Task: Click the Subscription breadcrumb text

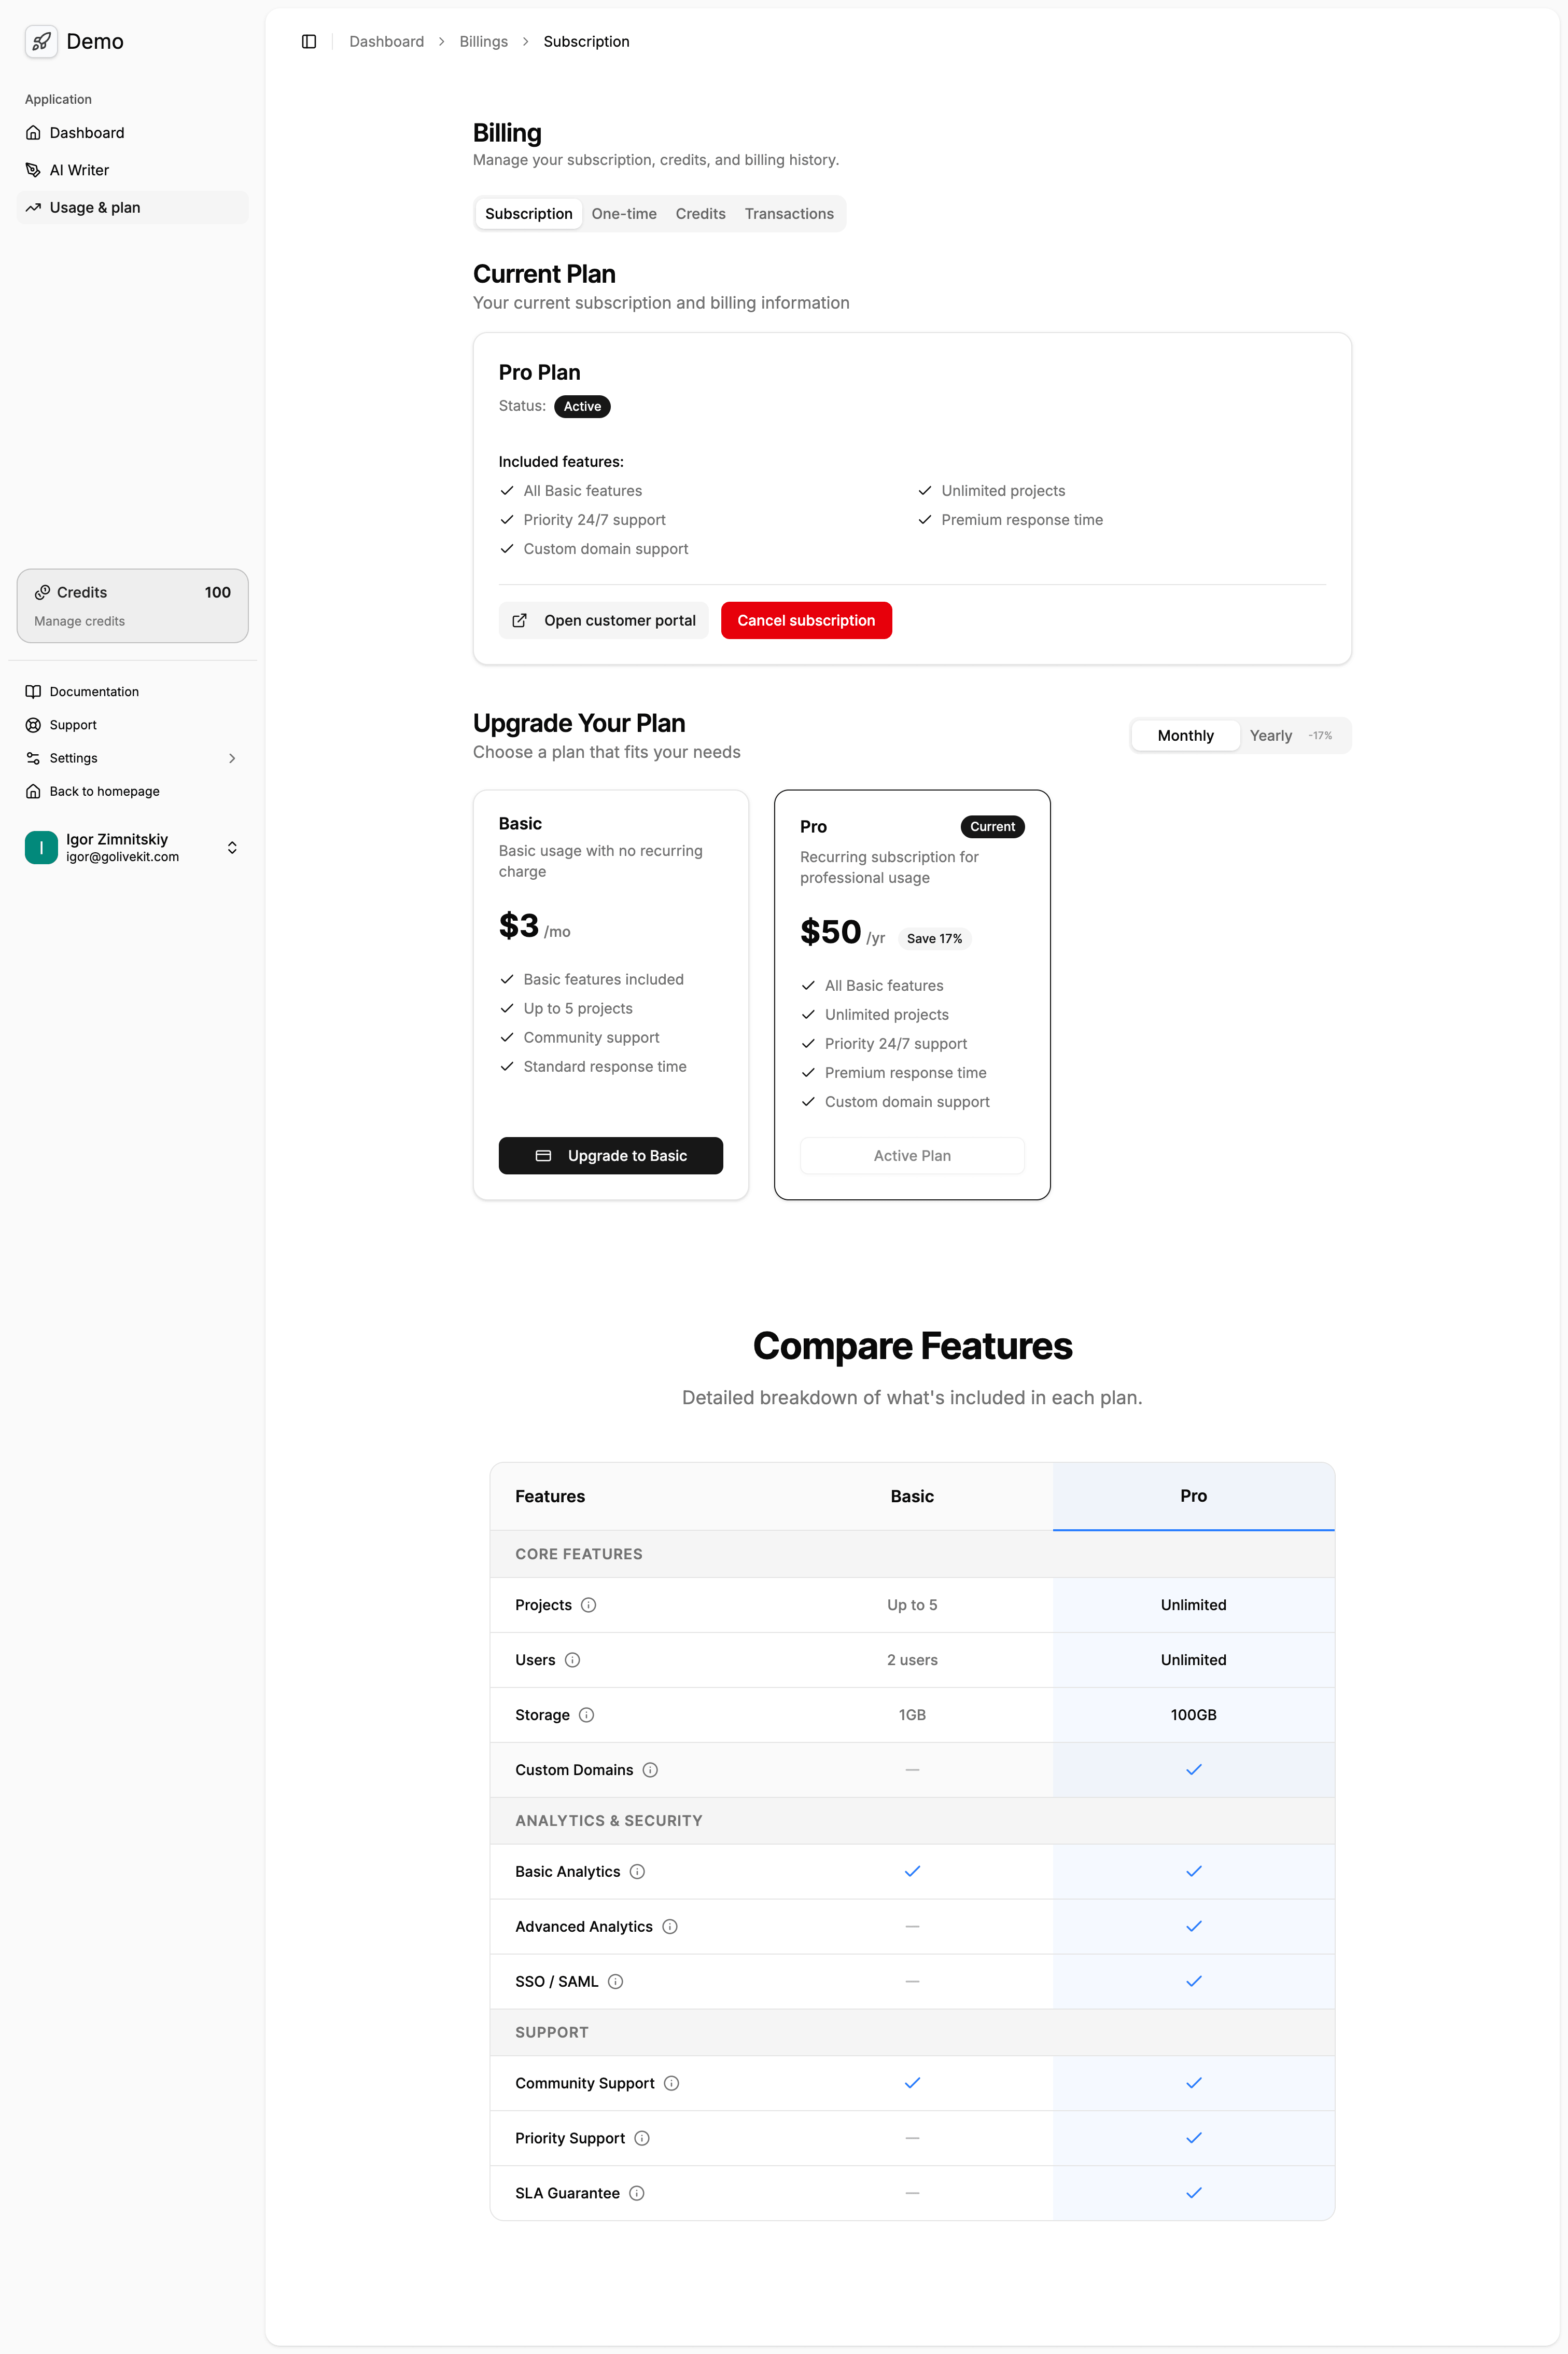Action: [586, 41]
